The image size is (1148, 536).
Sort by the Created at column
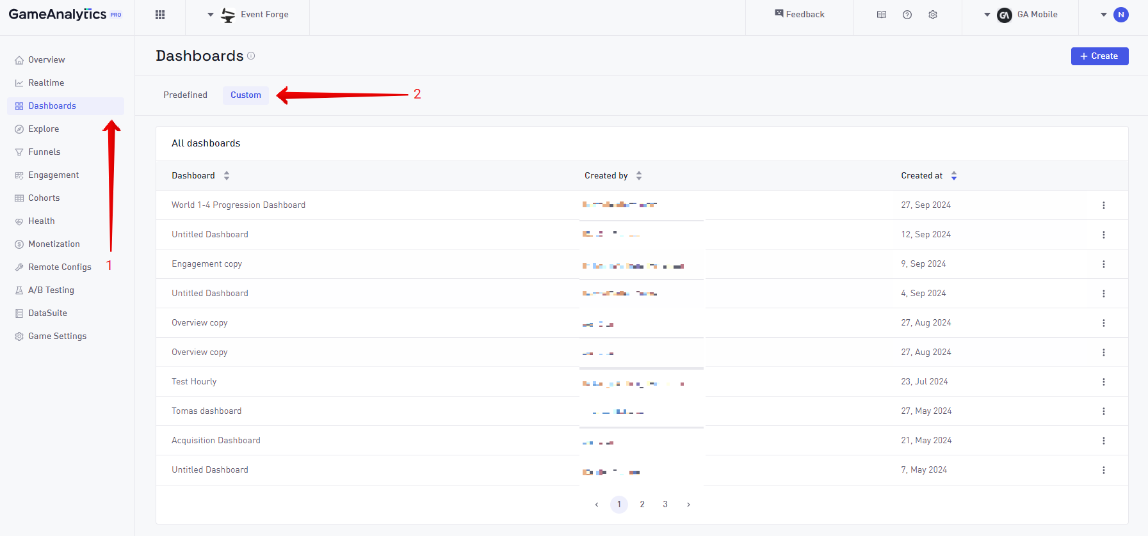pyautogui.click(x=954, y=175)
